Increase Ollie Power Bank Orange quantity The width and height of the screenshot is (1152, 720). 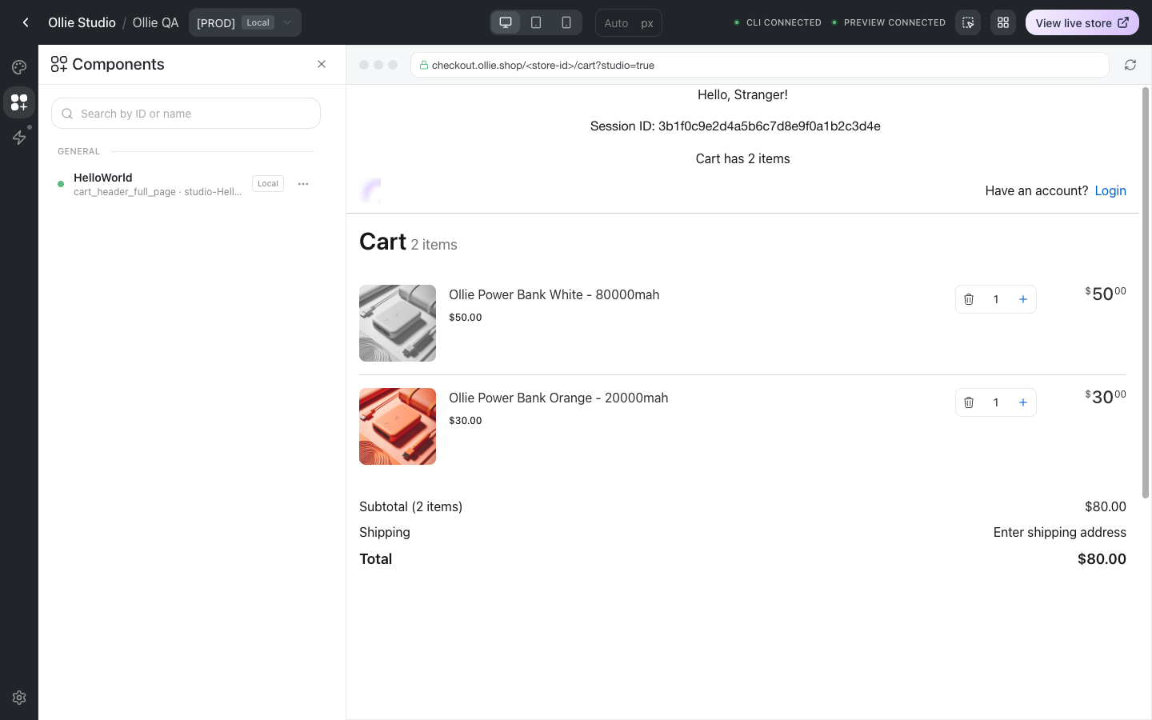click(1022, 402)
